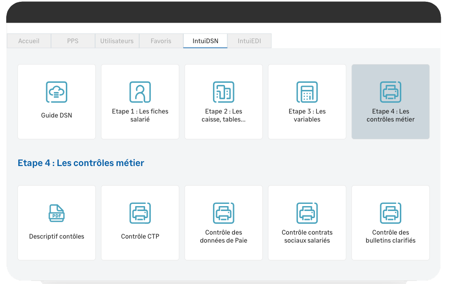The height and width of the screenshot is (284, 451).
Task: Click the Contrôle des données de Paie printer icon
Action: [223, 213]
